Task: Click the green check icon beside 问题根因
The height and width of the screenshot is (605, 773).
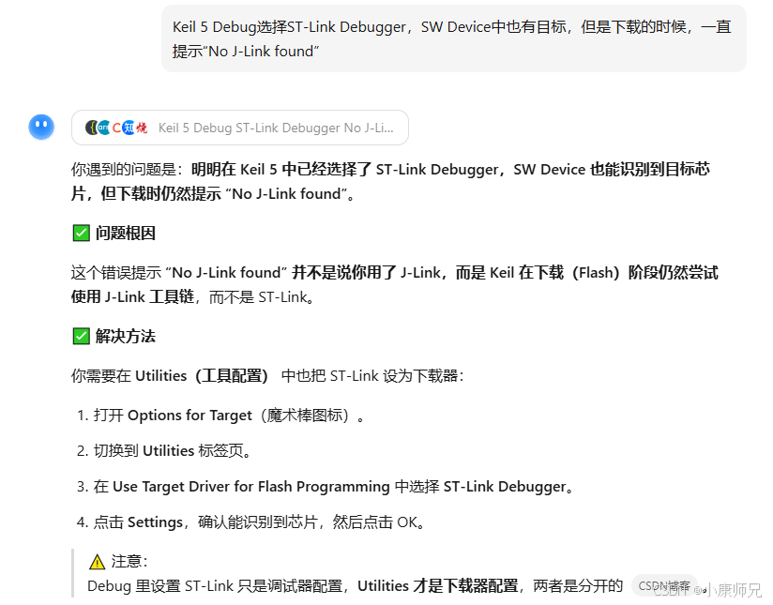Action: click(x=81, y=233)
